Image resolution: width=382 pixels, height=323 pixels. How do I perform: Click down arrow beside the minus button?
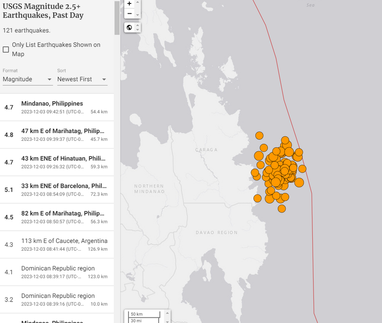(x=138, y=16)
